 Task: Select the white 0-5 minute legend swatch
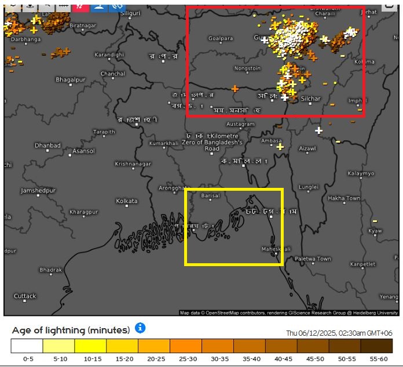(x=27, y=346)
